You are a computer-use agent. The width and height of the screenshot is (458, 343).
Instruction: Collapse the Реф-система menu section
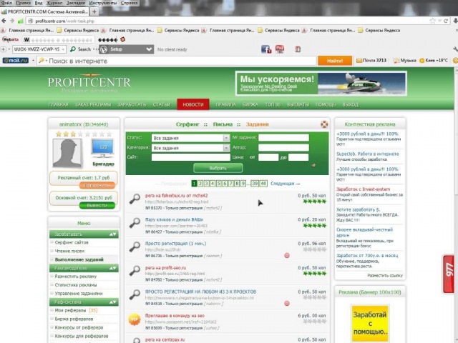click(x=113, y=302)
